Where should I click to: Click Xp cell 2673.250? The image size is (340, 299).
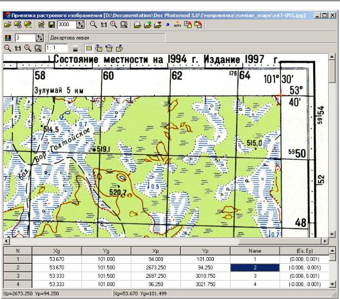156,268
